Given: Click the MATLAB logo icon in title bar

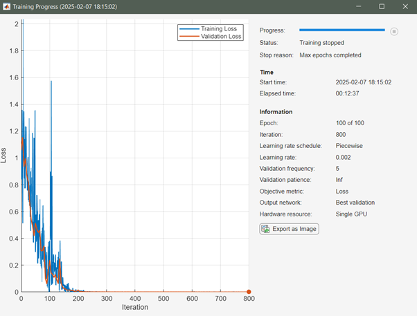Looking at the screenshot, I should (6, 6).
